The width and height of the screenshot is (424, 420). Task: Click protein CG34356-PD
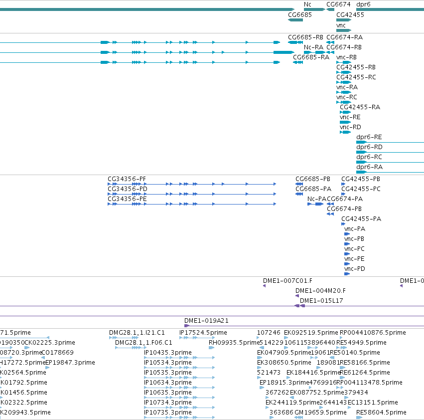click(128, 189)
